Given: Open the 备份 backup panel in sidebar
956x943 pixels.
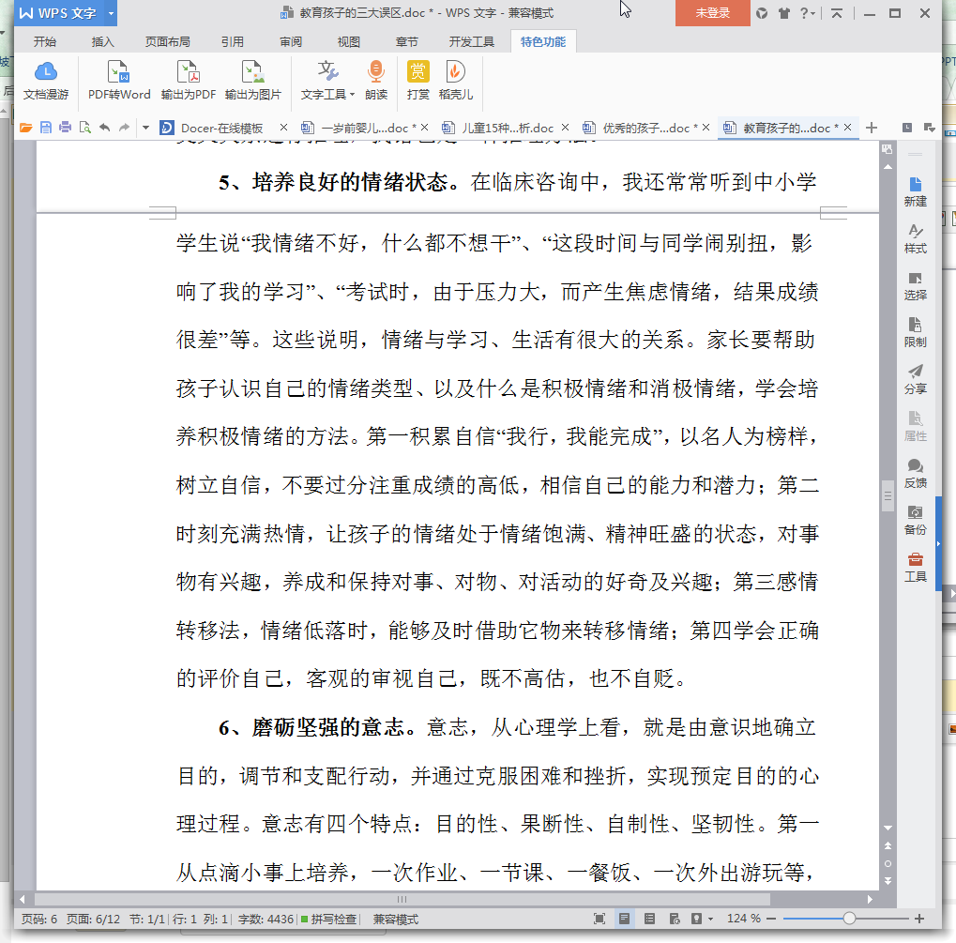Looking at the screenshot, I should (x=915, y=519).
